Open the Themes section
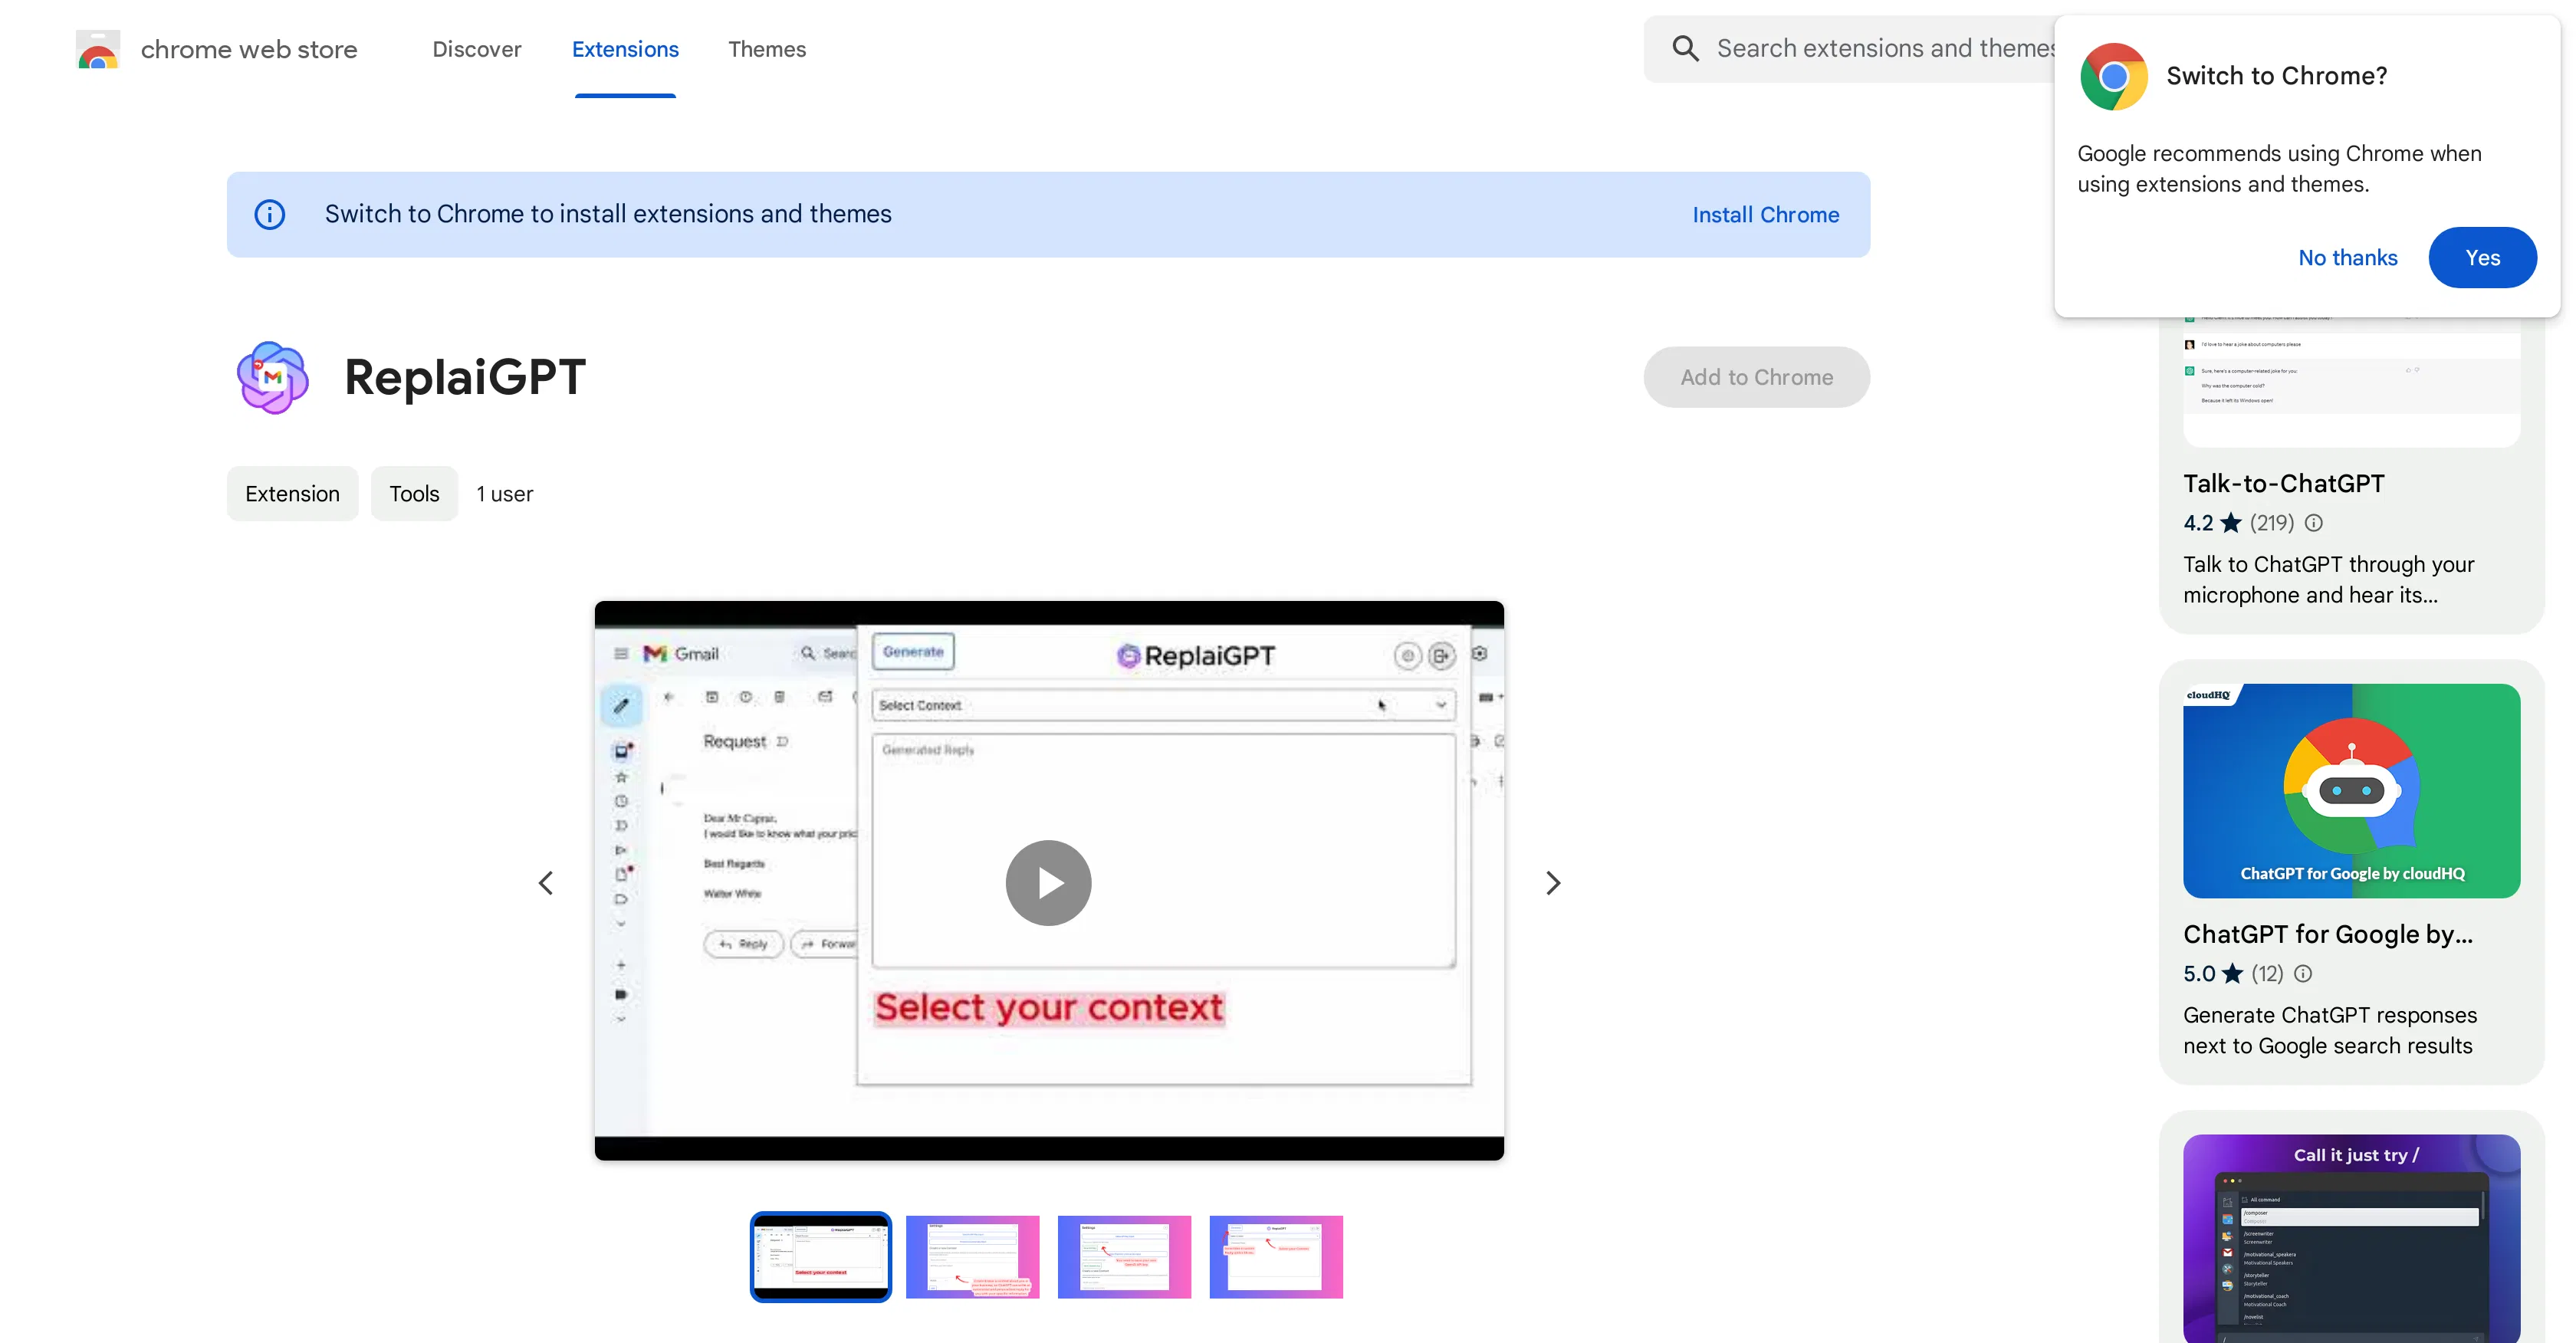 [x=767, y=49]
